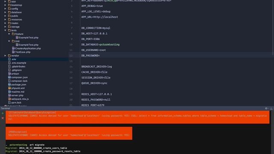Click ExampleTest.php icon under Unit
This screenshot has height=154, width=274.
(x=17, y=45)
